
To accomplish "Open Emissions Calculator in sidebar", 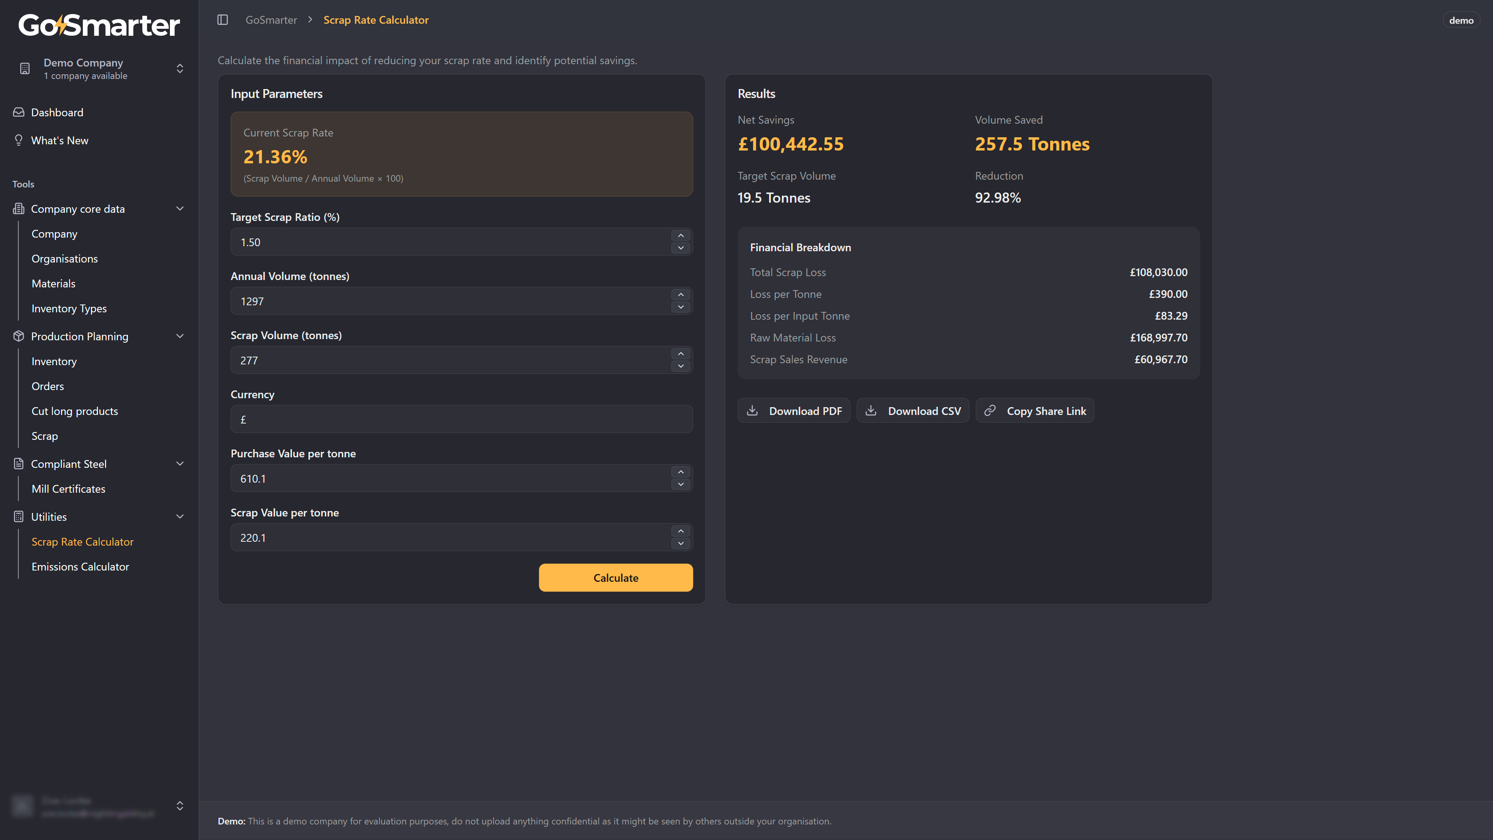I will [80, 566].
